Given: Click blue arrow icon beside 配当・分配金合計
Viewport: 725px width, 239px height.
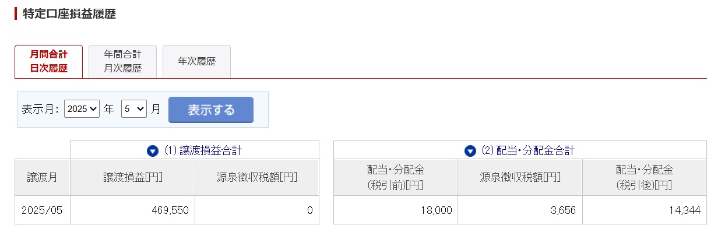Looking at the screenshot, I should pyautogui.click(x=470, y=151).
